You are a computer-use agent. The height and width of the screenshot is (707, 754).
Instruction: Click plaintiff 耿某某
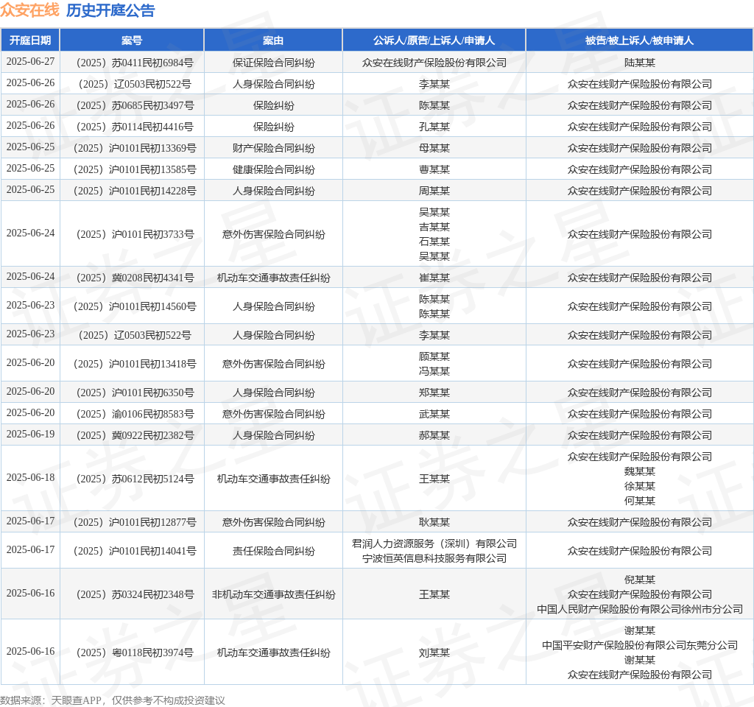pyautogui.click(x=434, y=522)
